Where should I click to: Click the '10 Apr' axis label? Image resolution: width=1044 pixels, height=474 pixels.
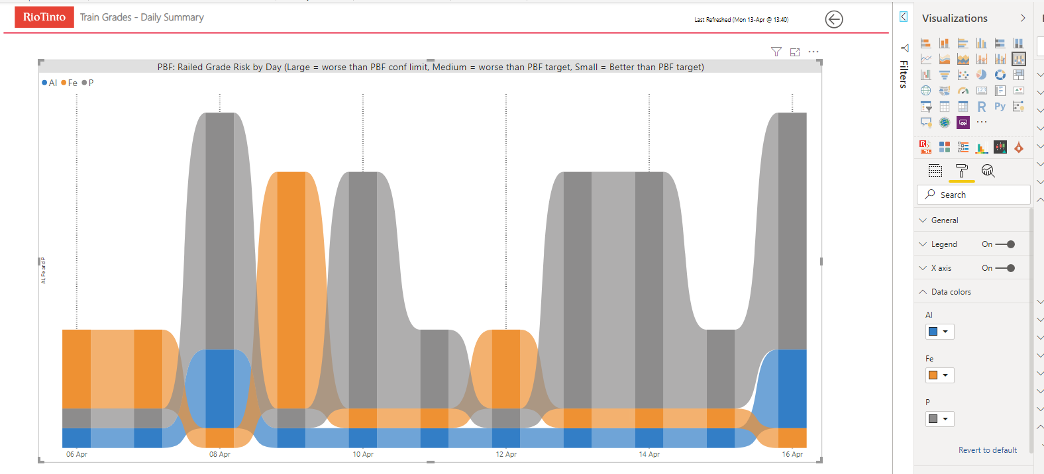click(363, 454)
